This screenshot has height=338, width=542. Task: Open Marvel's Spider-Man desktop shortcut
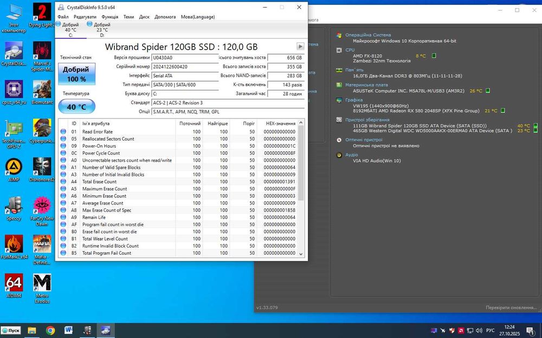coord(42,57)
